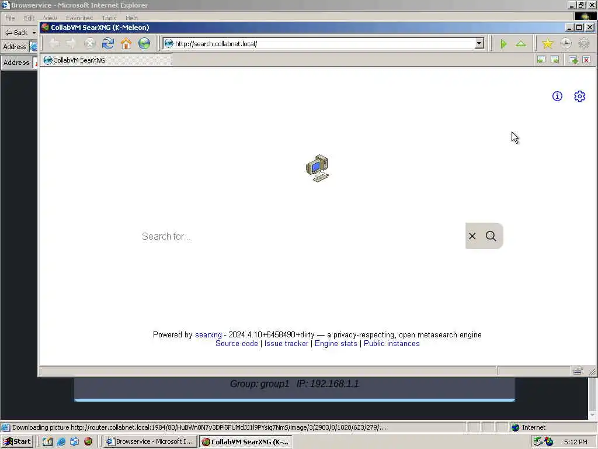Screen dimensions: 598x449
Task: Click the Start button
Action: click(x=17, y=442)
